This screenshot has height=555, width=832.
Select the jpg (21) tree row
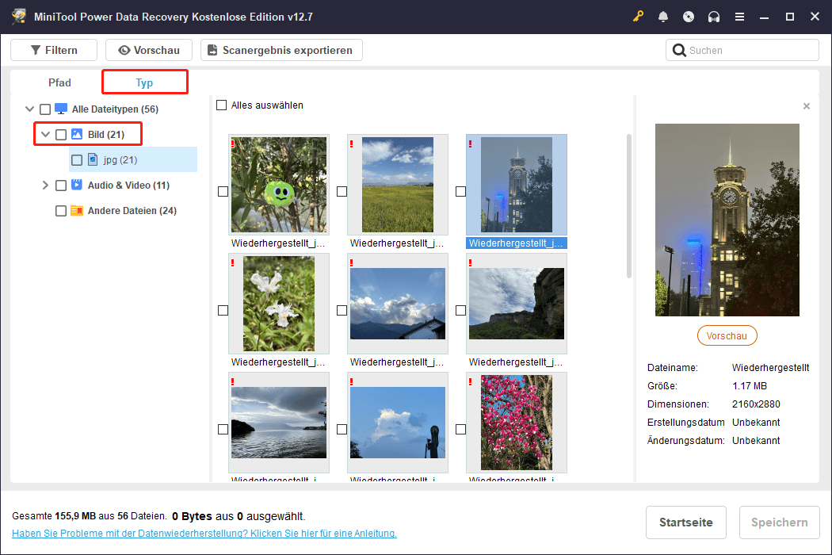coord(133,159)
